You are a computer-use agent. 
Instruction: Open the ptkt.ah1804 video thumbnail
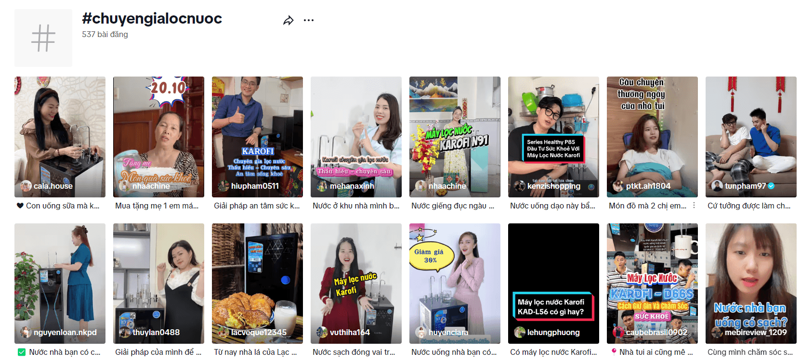point(652,137)
